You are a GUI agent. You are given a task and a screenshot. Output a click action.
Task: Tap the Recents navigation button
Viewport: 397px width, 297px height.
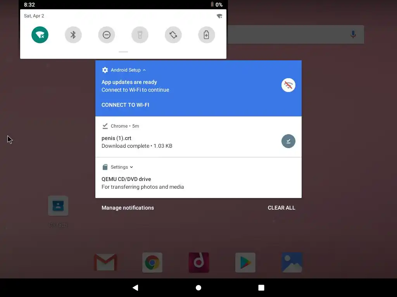pyautogui.click(x=261, y=288)
